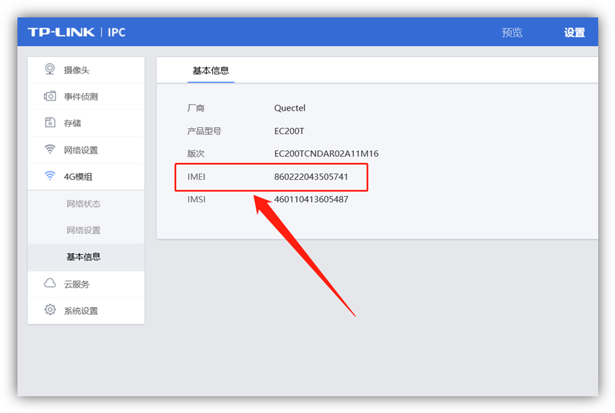The width and height of the screenshot is (615, 413).
Task: Open the 事件侦测 menu item
Action: click(86, 97)
